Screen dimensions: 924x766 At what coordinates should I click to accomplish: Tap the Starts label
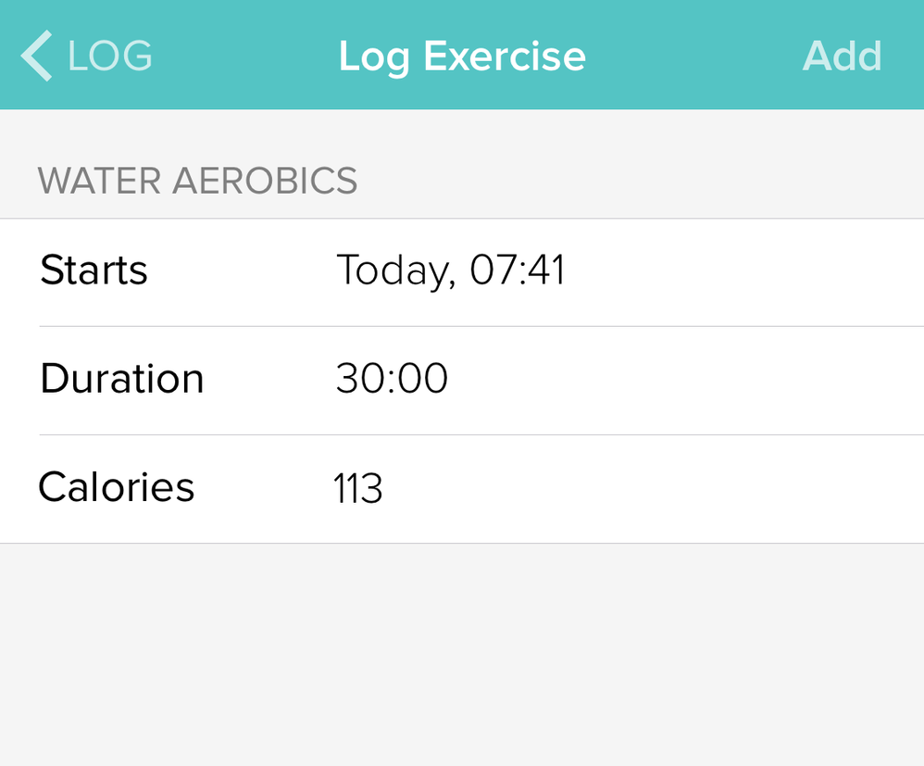(x=94, y=271)
